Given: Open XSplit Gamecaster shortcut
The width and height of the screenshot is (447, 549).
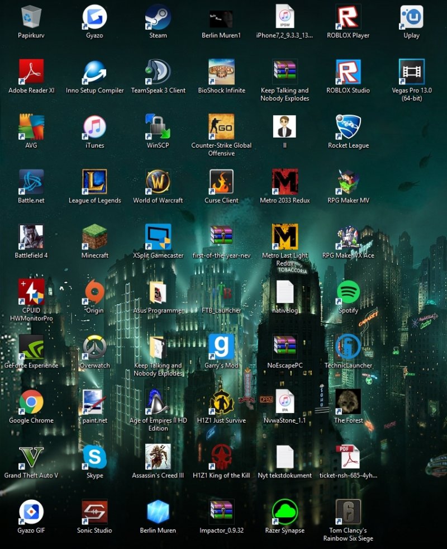Looking at the screenshot, I should 158,236.
